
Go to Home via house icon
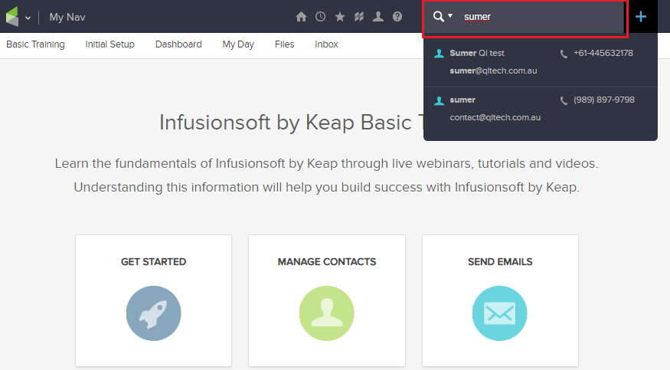[301, 17]
